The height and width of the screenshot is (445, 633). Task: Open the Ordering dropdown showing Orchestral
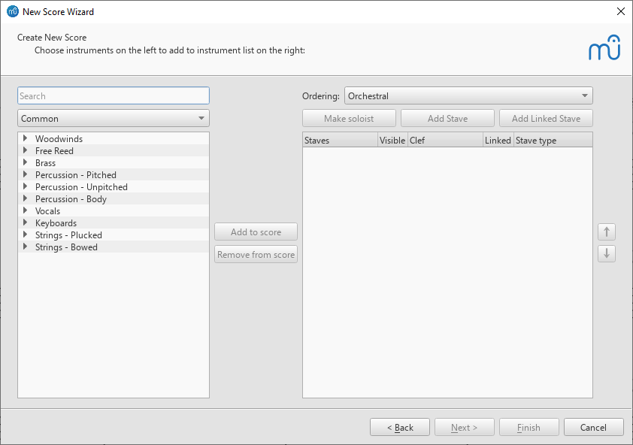coord(468,95)
